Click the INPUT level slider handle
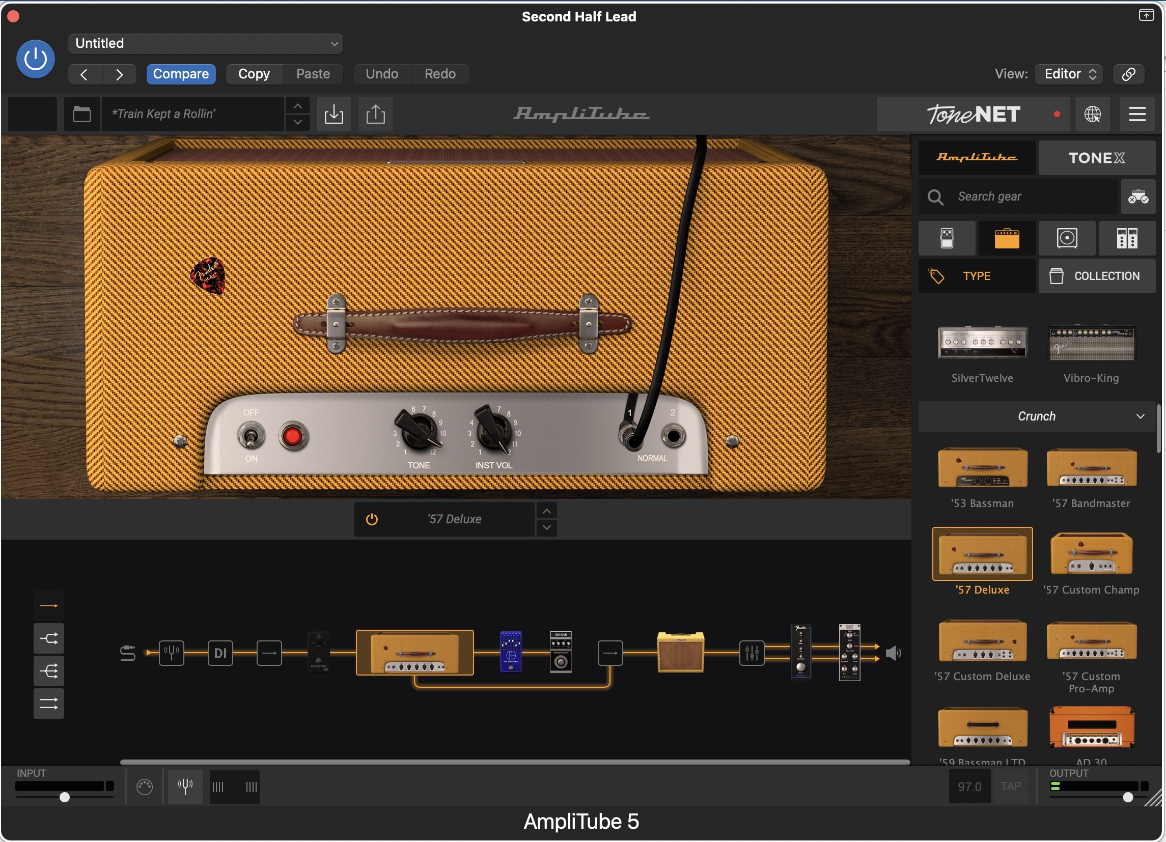Image resolution: width=1166 pixels, height=842 pixels. 64,797
